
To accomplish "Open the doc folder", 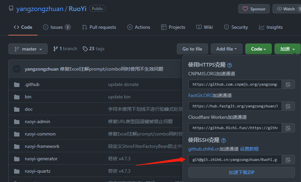I will (x=29, y=109).
